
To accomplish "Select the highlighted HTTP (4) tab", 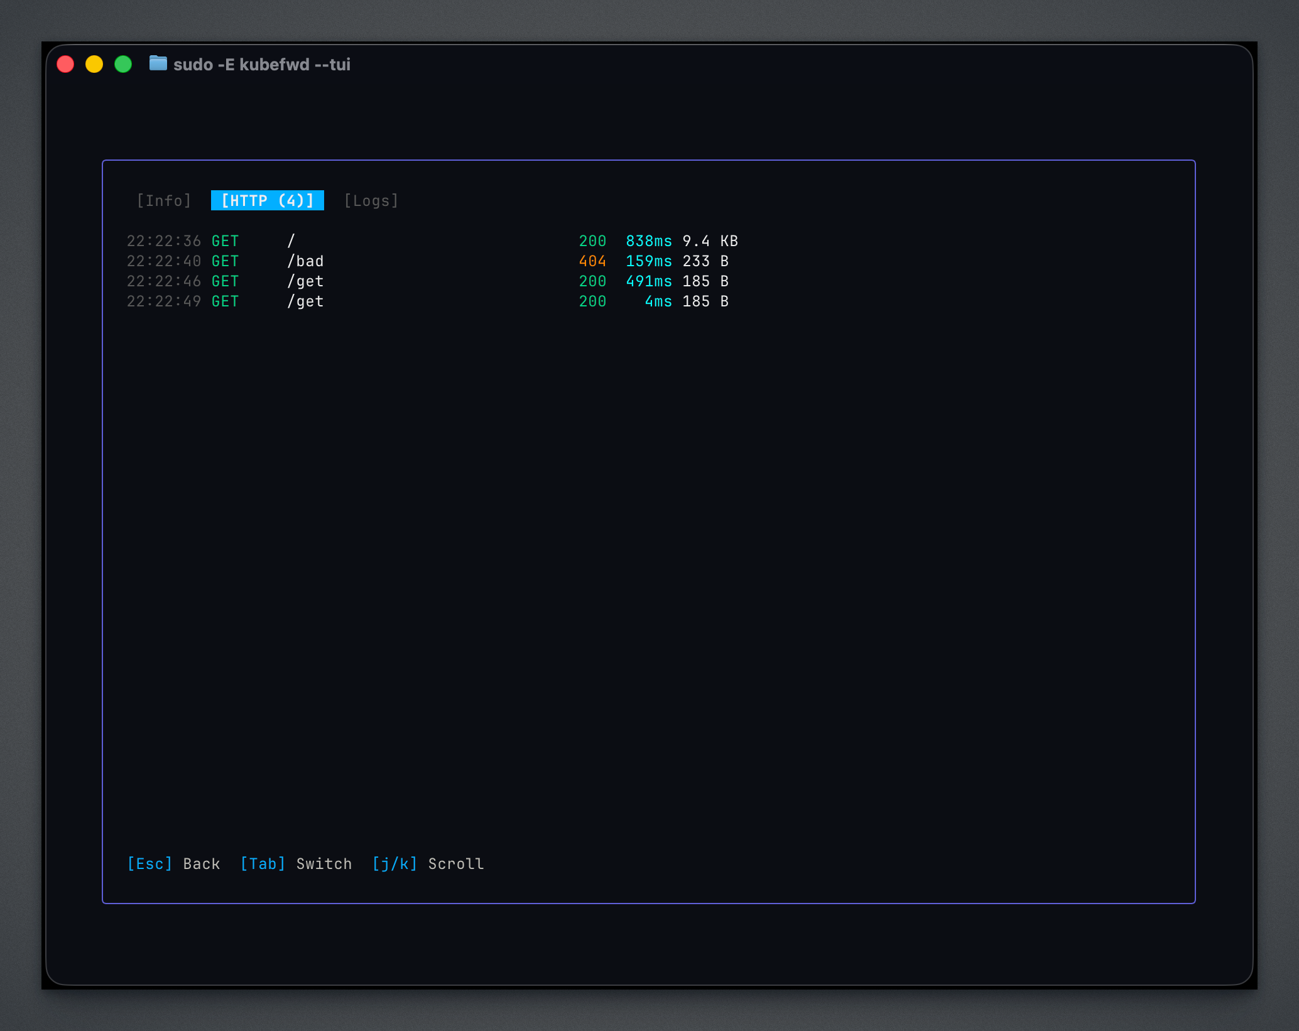I will (x=268, y=200).
